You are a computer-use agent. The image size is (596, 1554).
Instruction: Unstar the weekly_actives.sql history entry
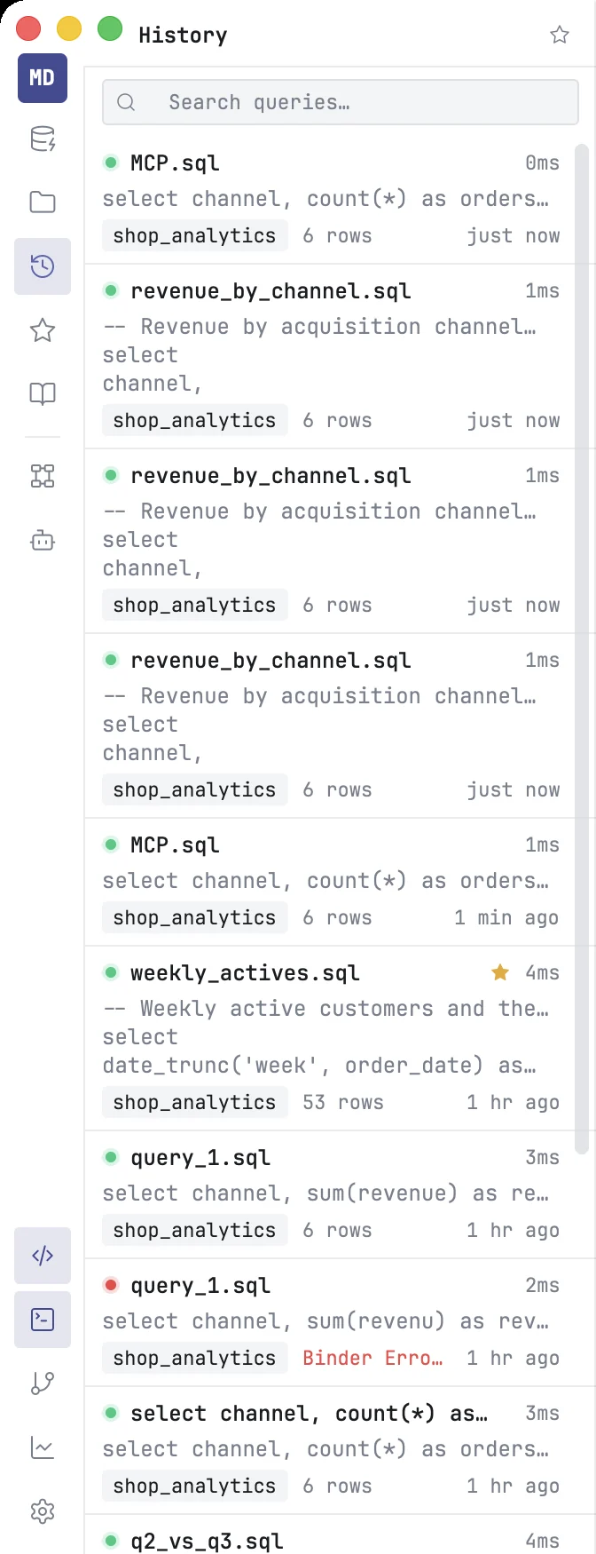click(x=500, y=972)
